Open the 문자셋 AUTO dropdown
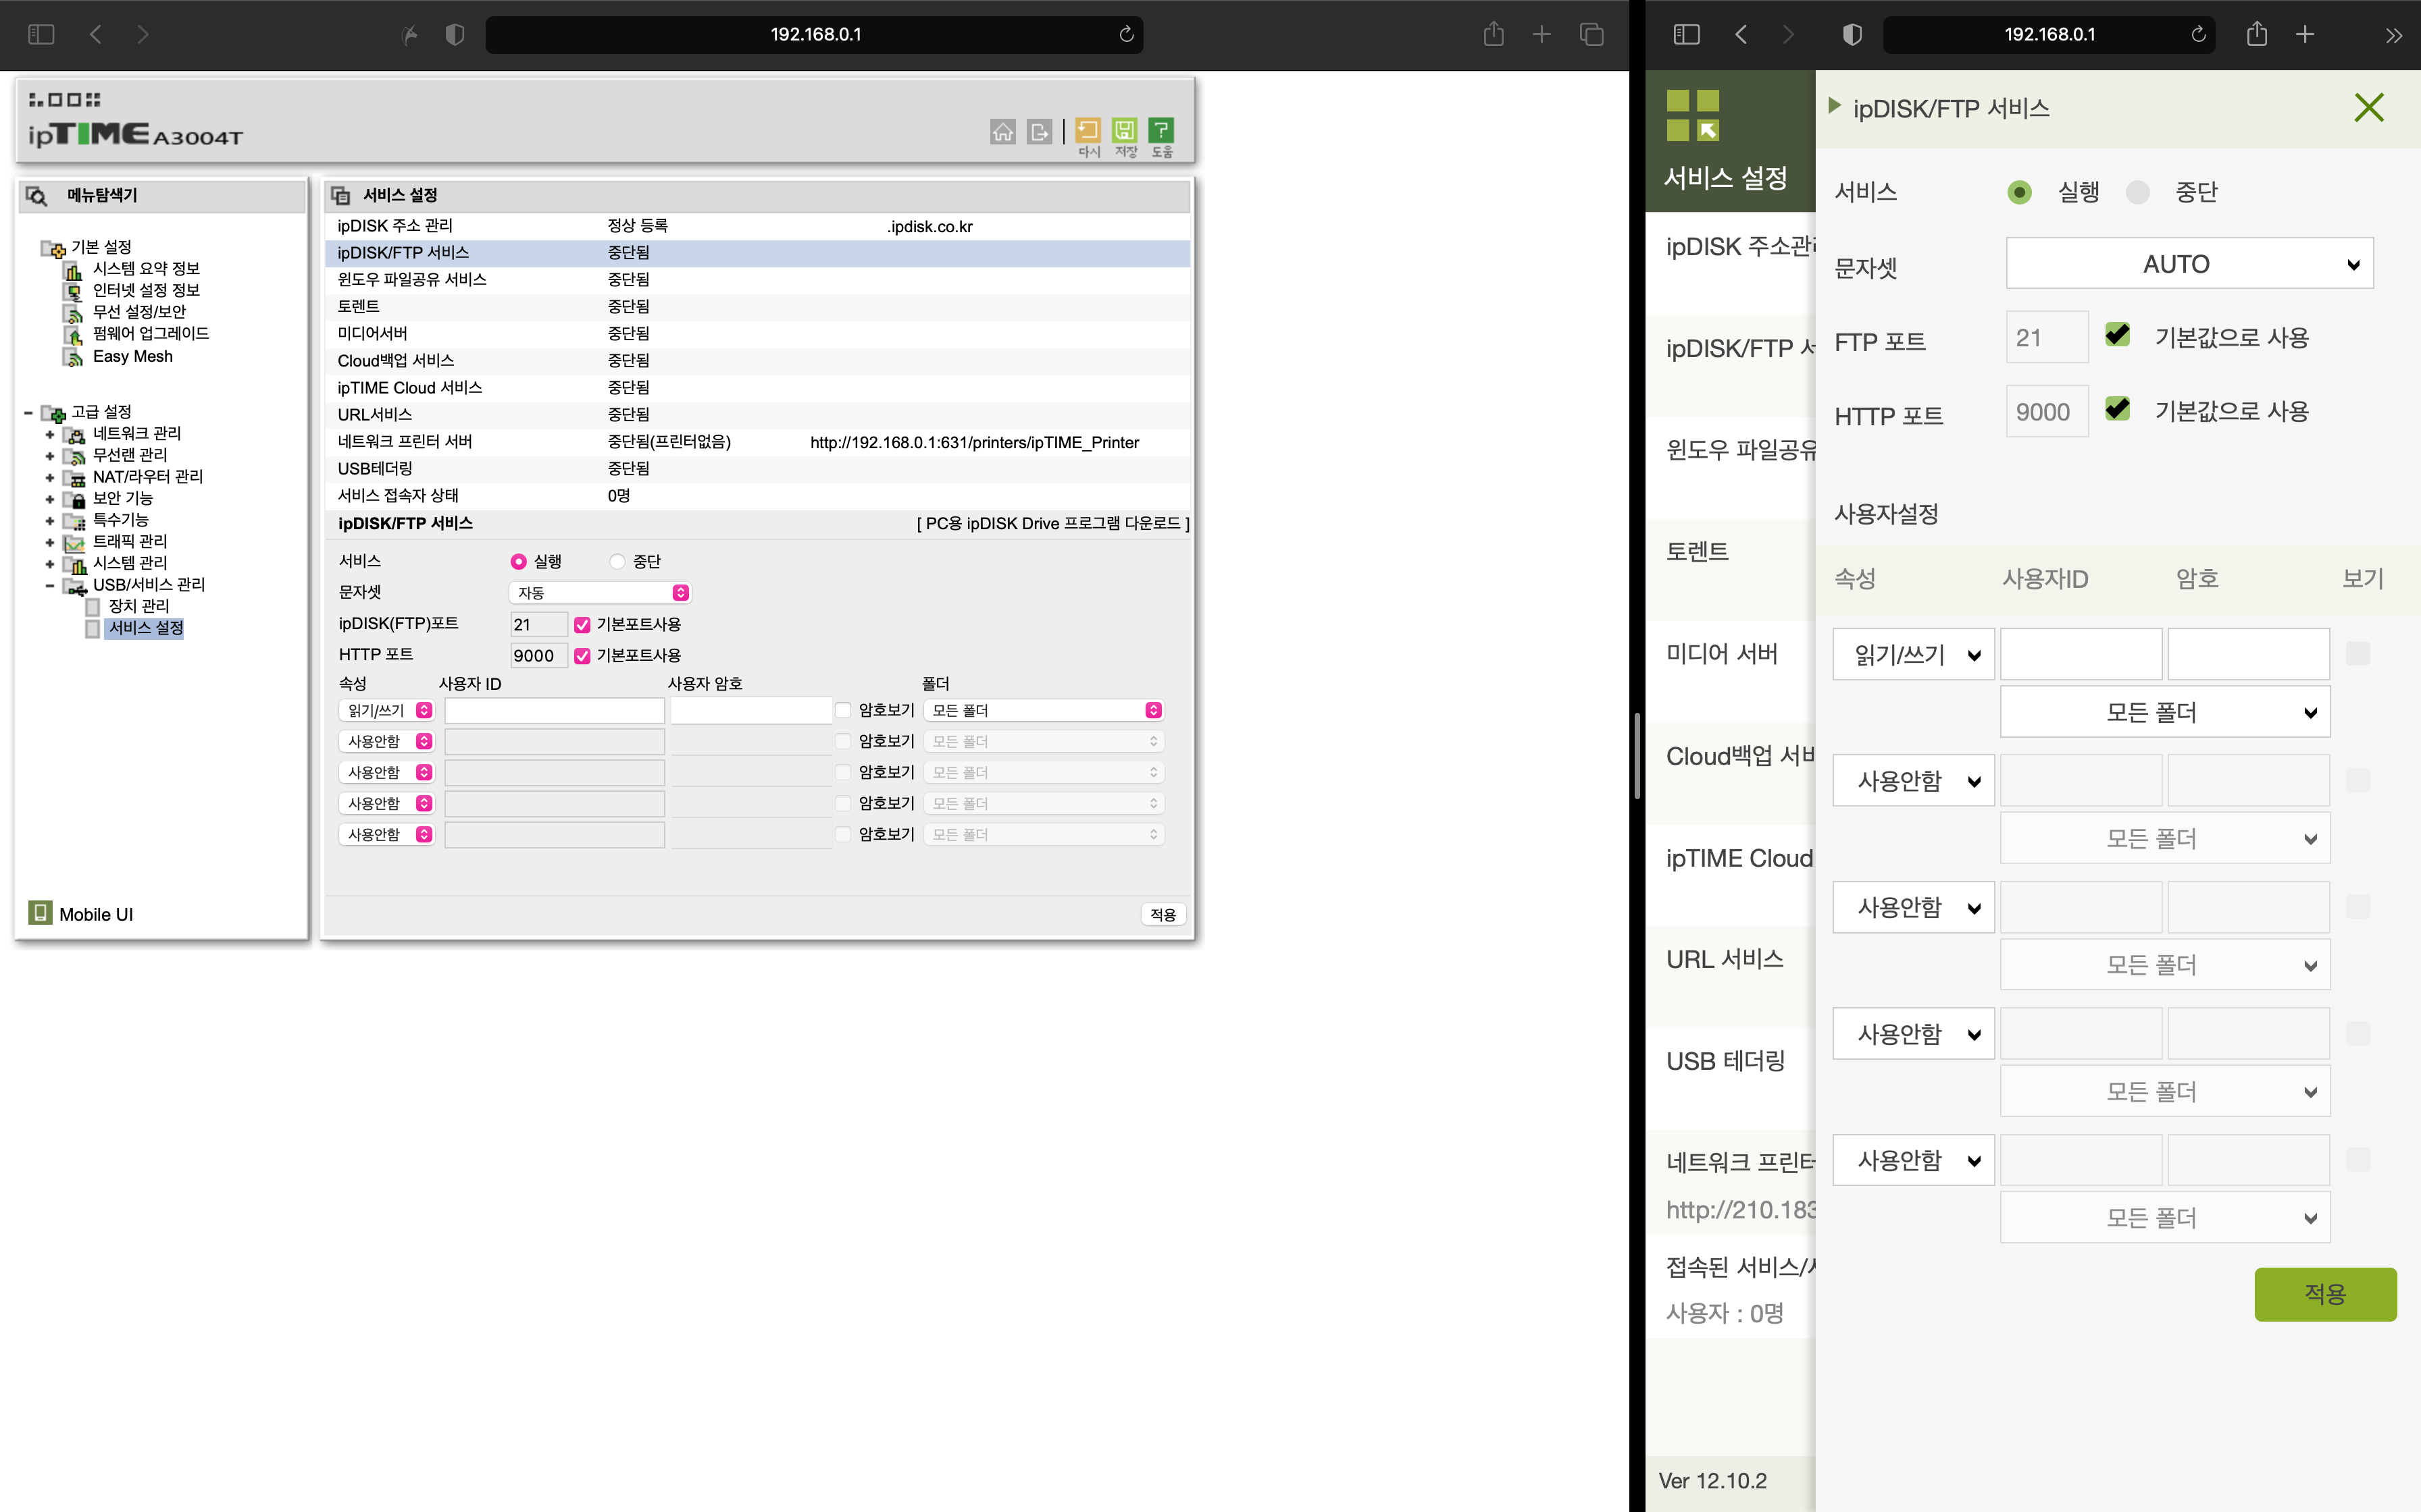This screenshot has width=2421, height=1512. 2189,264
